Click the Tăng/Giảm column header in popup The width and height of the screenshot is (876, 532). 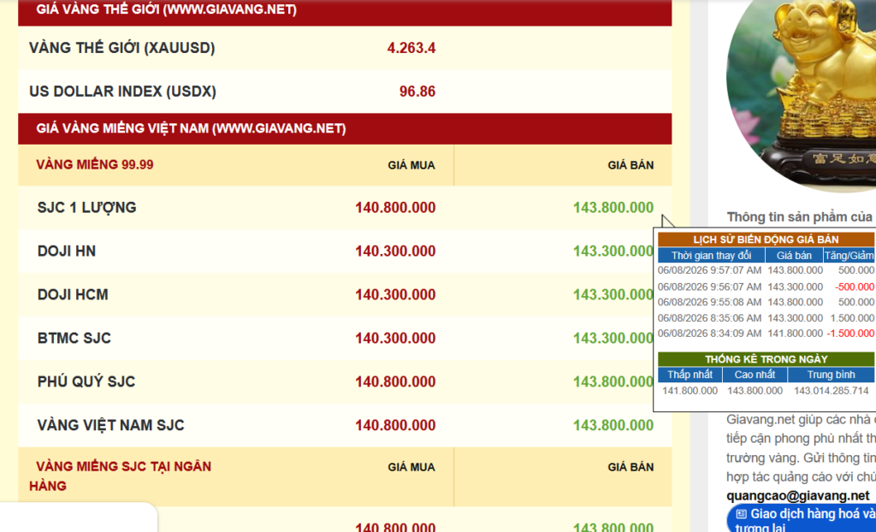point(849,256)
